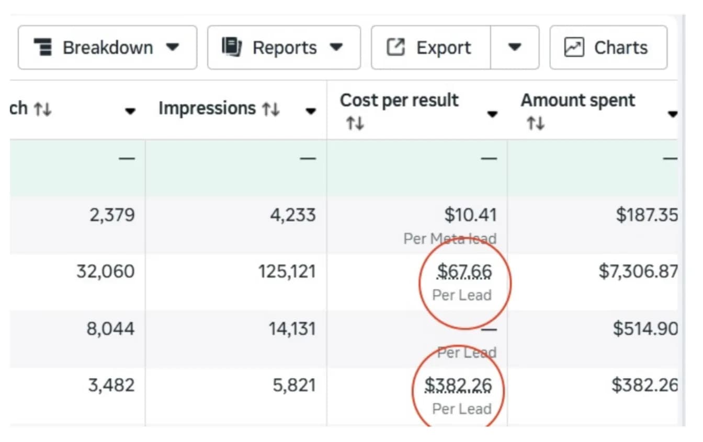Select the 4,233 impressions cell
The height and width of the screenshot is (442, 703).
(292, 215)
